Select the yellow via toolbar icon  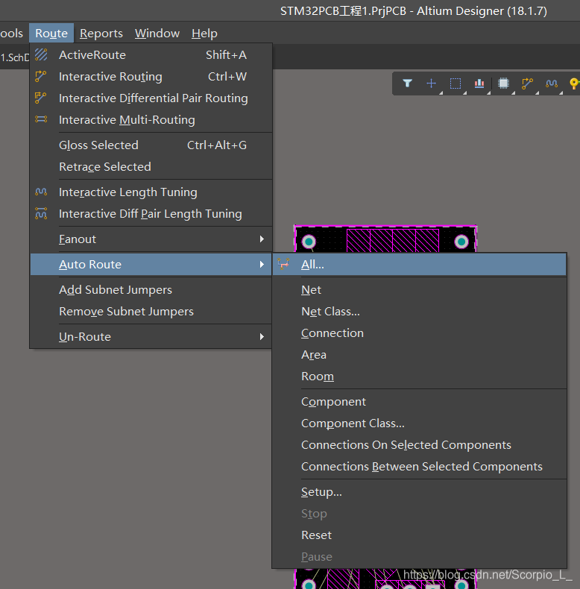pyautogui.click(x=574, y=83)
